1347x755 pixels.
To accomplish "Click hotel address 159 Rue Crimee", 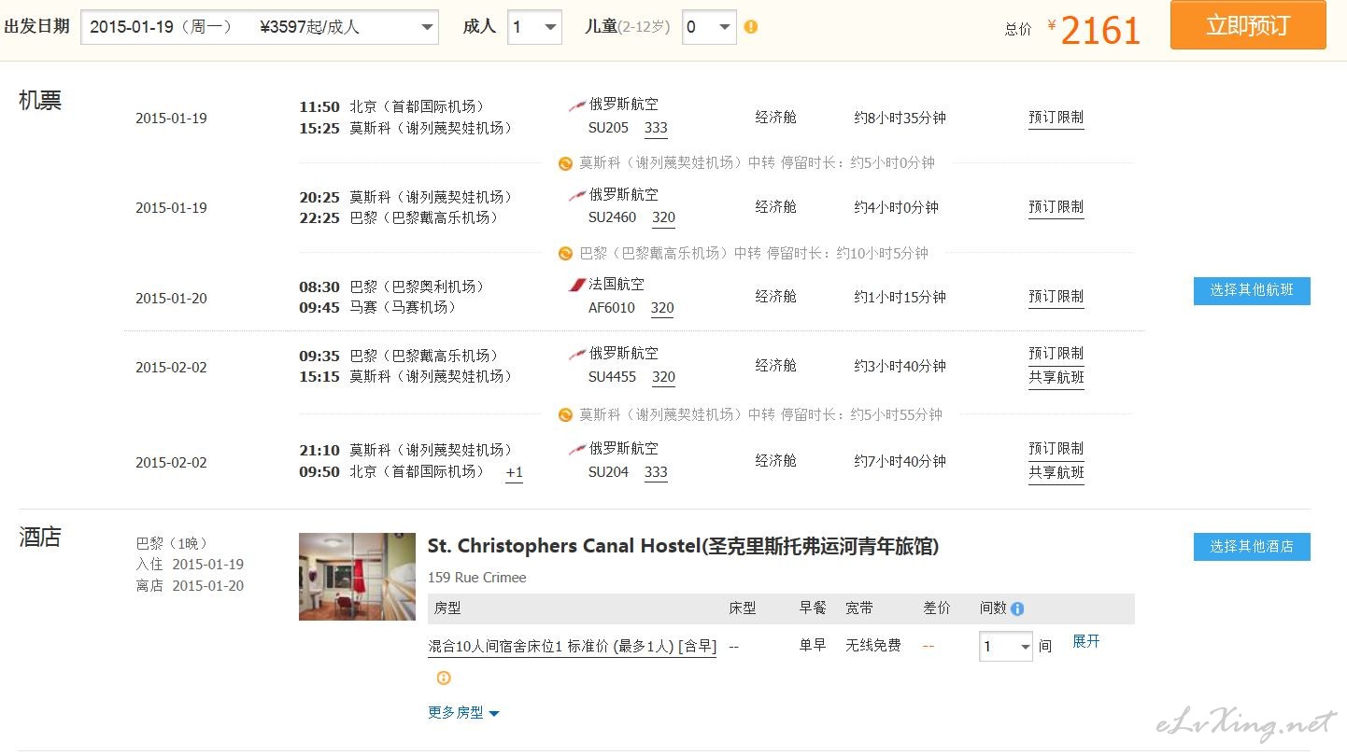I will click(x=477, y=578).
